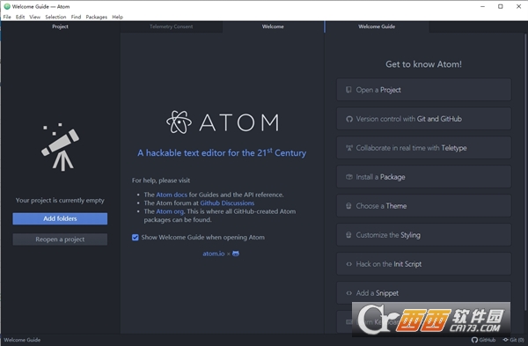Uncheck Show Welcome Guide when opening Atom

pos(136,238)
